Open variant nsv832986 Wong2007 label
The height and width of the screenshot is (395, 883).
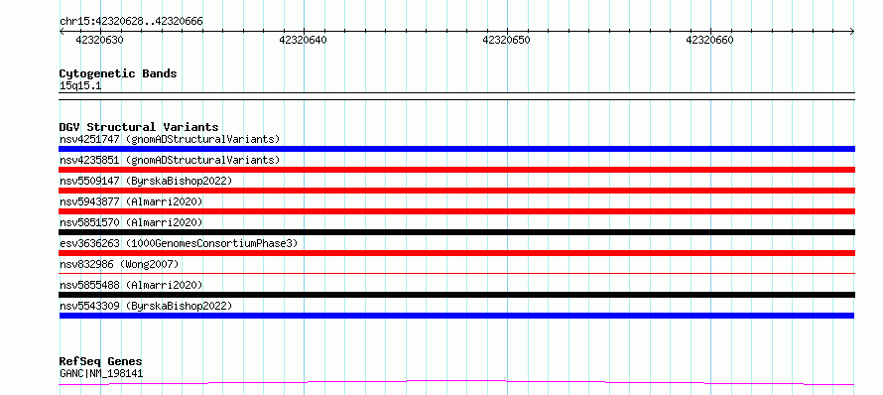click(x=119, y=264)
